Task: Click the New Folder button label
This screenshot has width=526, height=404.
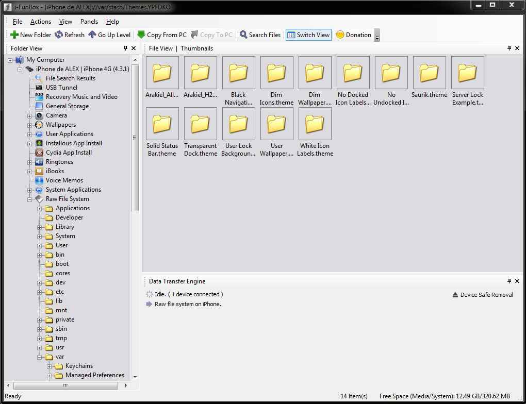Action: pyautogui.click(x=36, y=35)
